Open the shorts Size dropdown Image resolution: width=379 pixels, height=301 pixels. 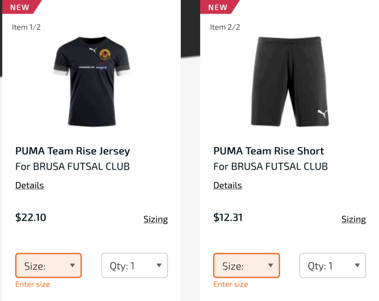coord(246,266)
